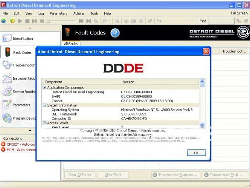The width and height of the screenshot is (250, 188).
Task: Open the Actions menu
Action: [79, 13]
